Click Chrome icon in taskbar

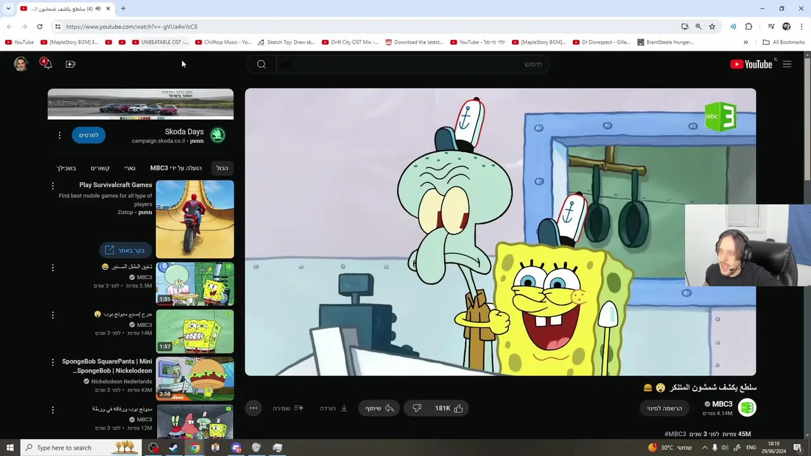(x=195, y=448)
